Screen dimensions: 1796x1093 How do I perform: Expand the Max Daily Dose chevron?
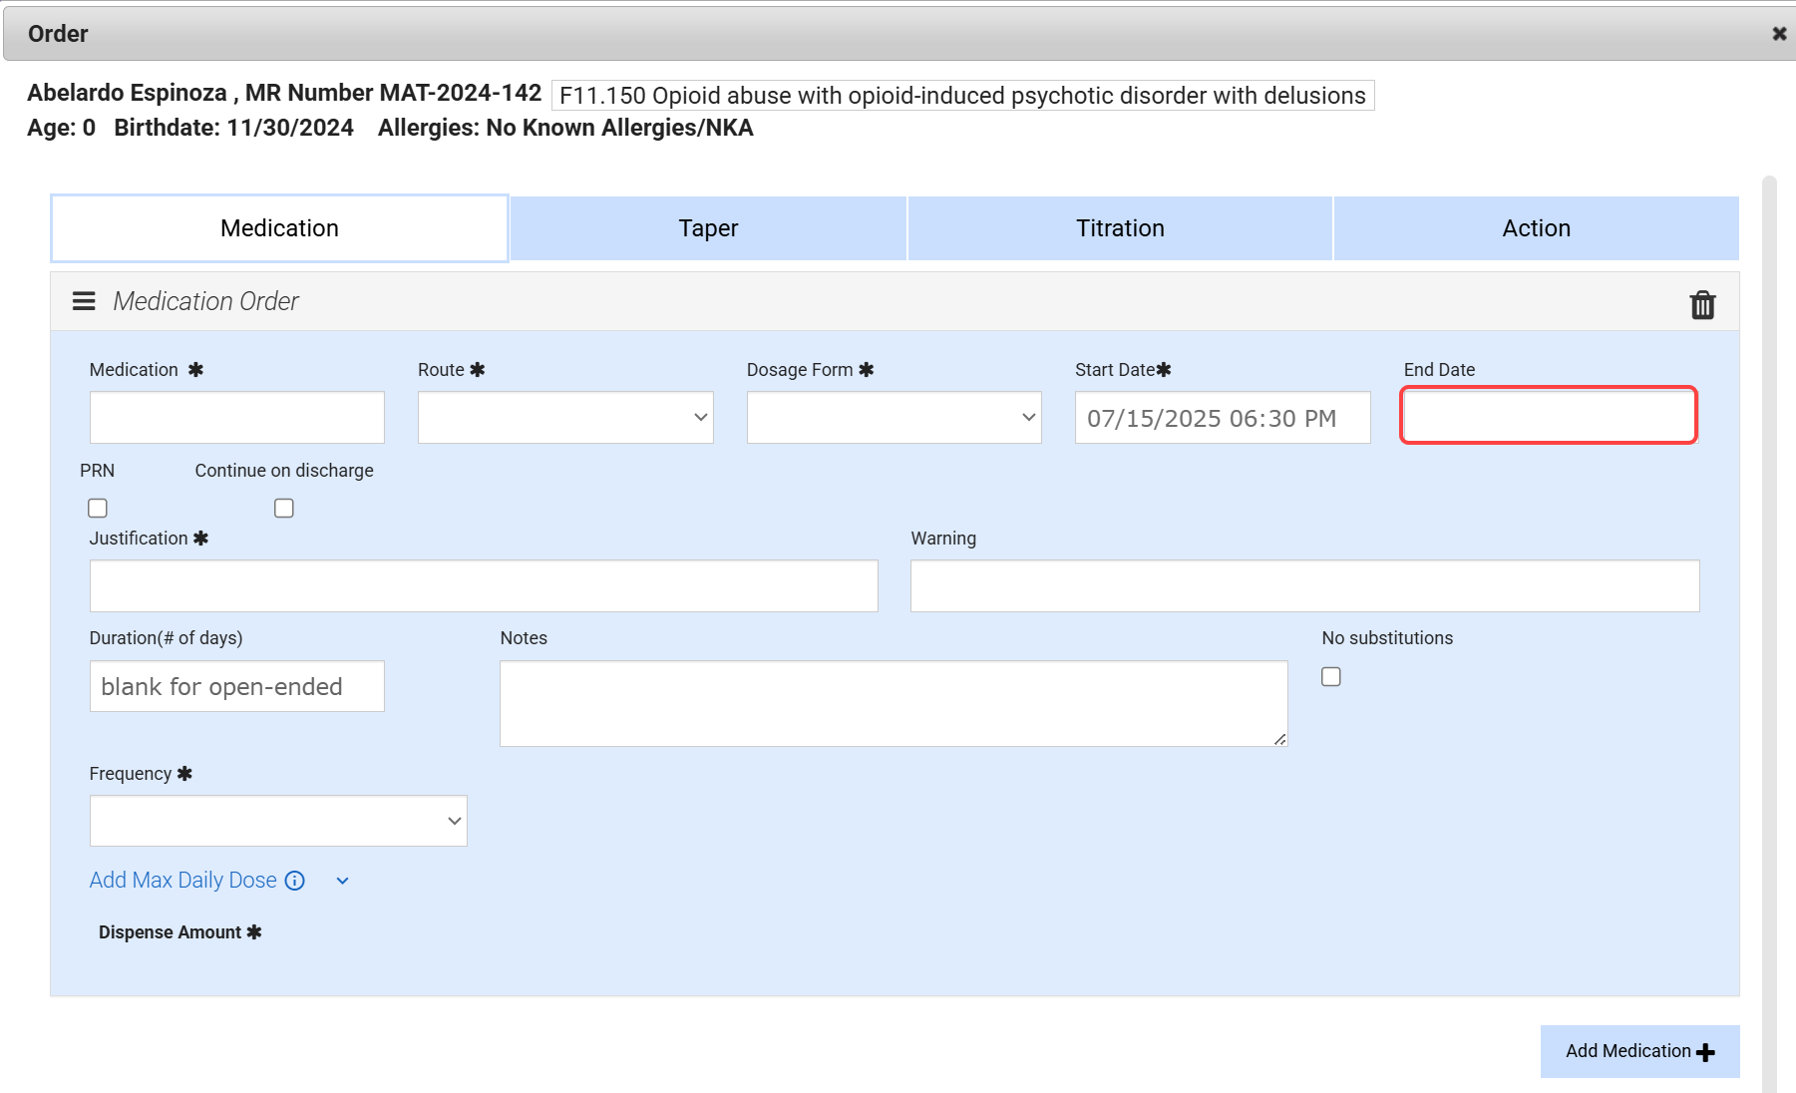click(x=342, y=881)
